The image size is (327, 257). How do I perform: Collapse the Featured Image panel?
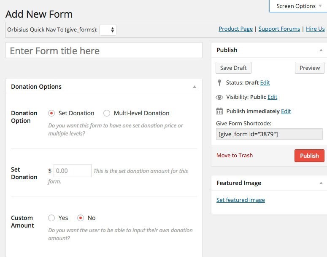[x=321, y=183]
